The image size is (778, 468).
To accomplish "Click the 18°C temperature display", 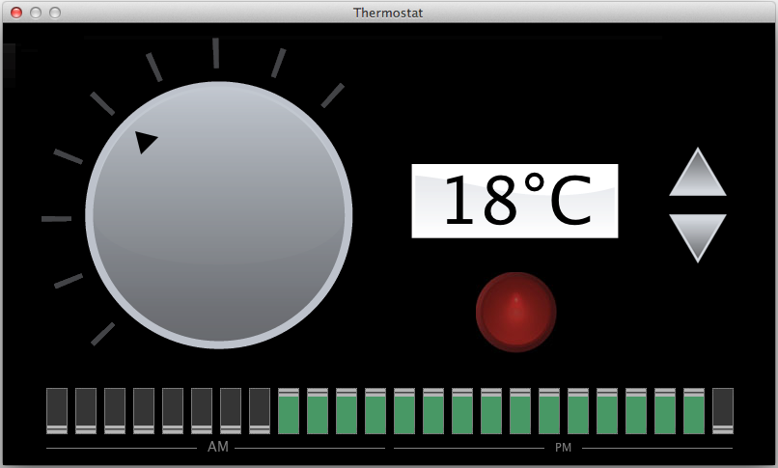I will pos(514,201).
